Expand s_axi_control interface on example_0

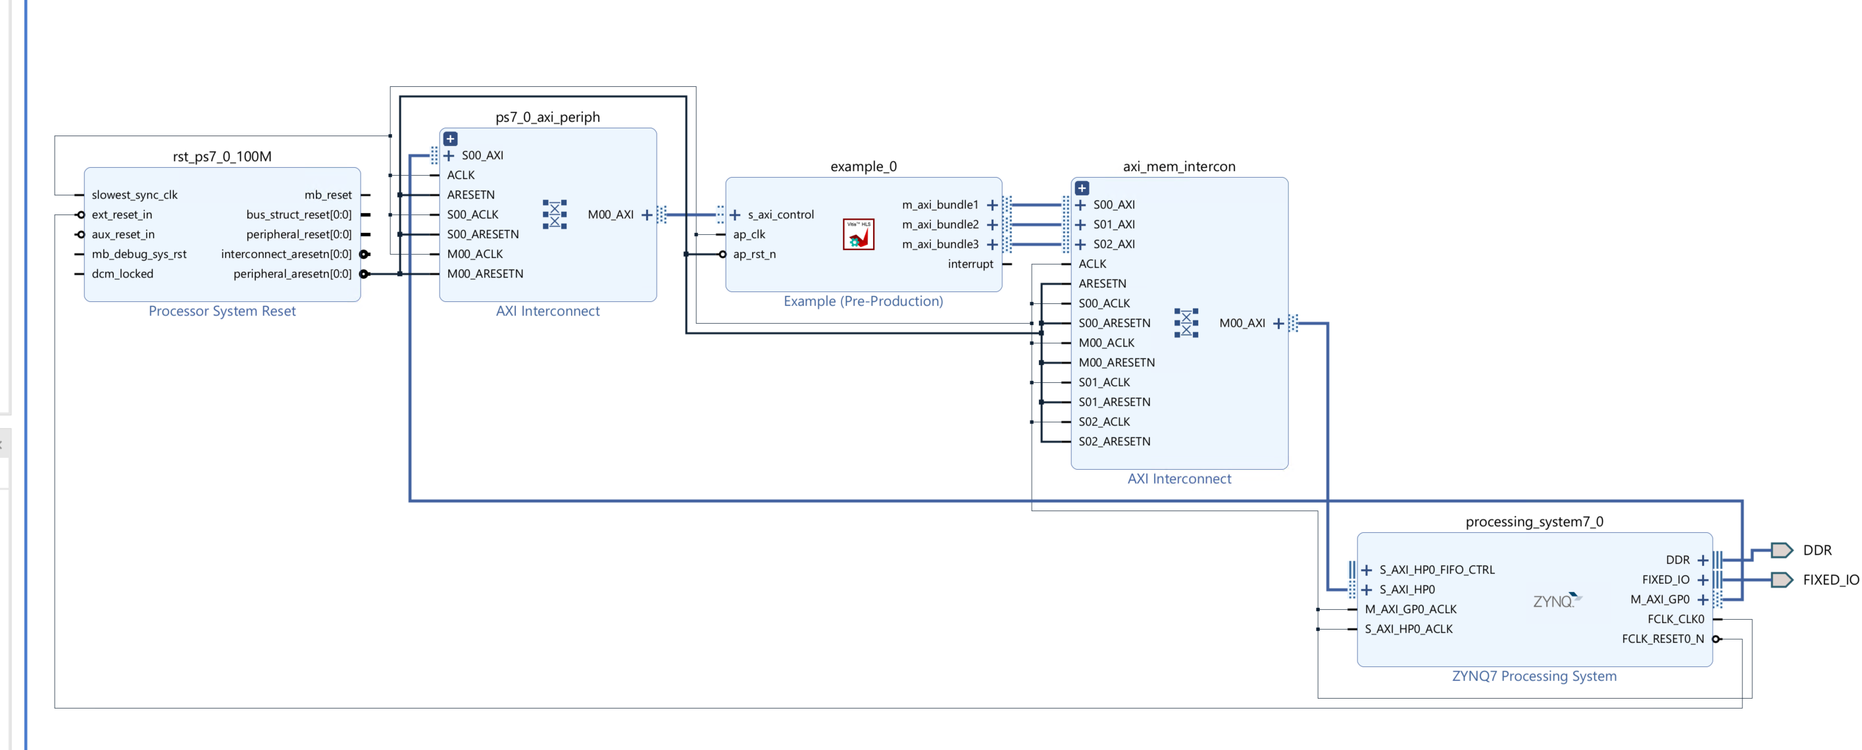(735, 214)
